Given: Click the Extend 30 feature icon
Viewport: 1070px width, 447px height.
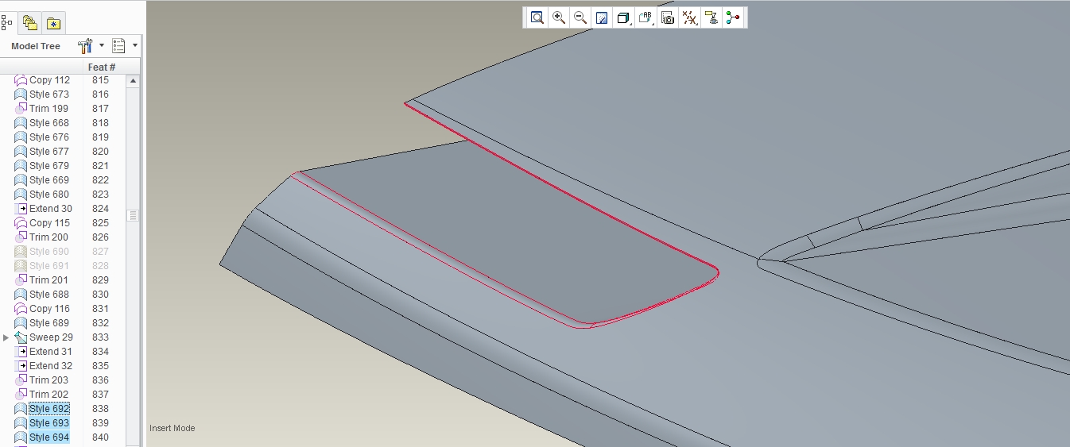Looking at the screenshot, I should coord(21,209).
